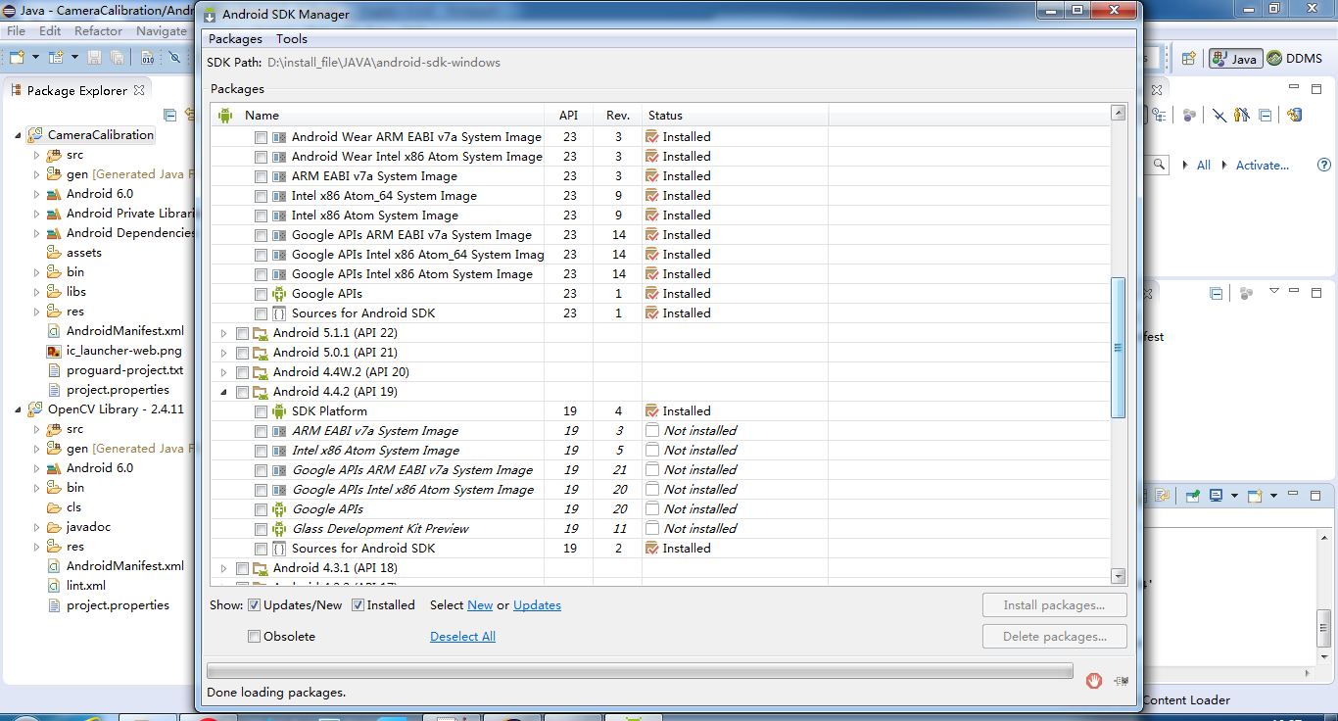Collapse OpenCV Library - 2.4.11 project tree
This screenshot has width=1338, height=721.
18,409
